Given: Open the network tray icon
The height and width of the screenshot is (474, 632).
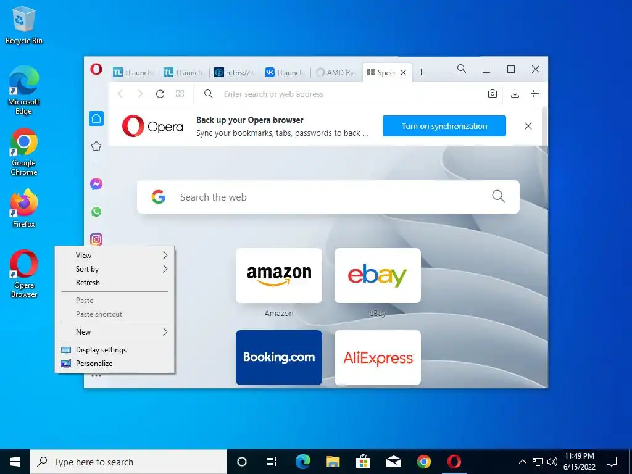Looking at the screenshot, I should pyautogui.click(x=538, y=462).
